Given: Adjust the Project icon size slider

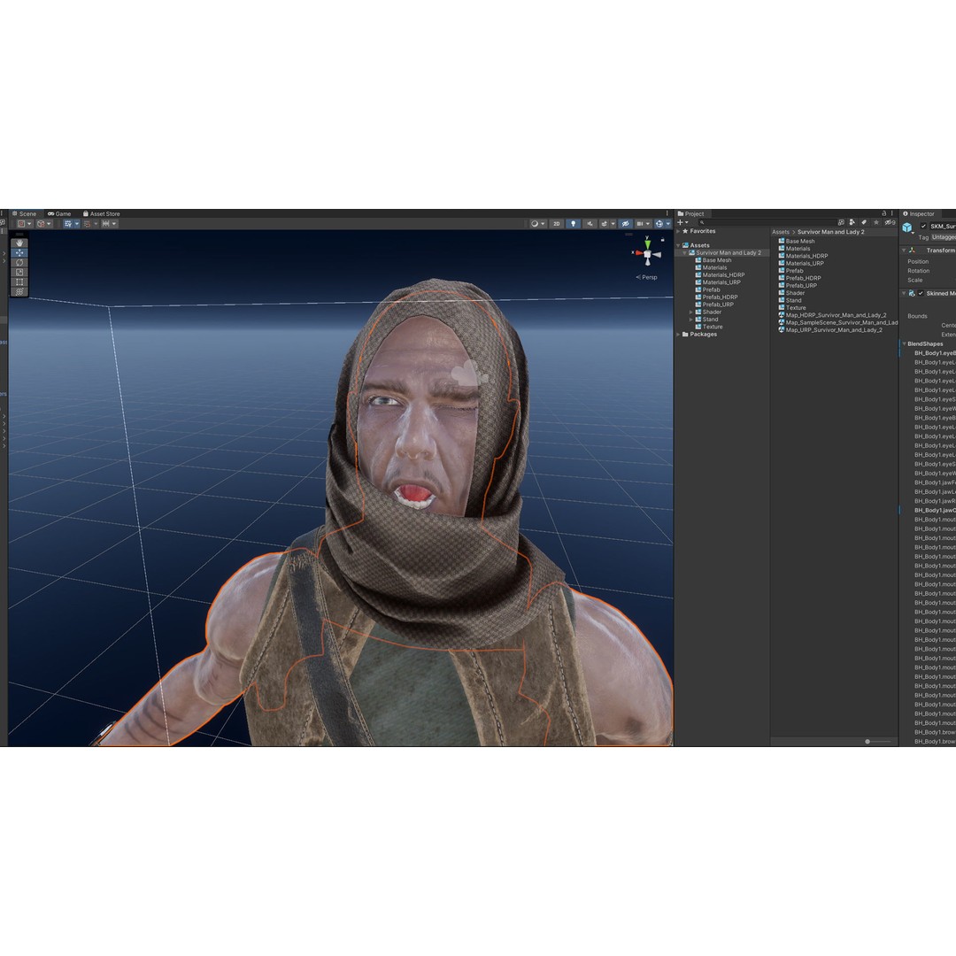Looking at the screenshot, I should coord(867,742).
